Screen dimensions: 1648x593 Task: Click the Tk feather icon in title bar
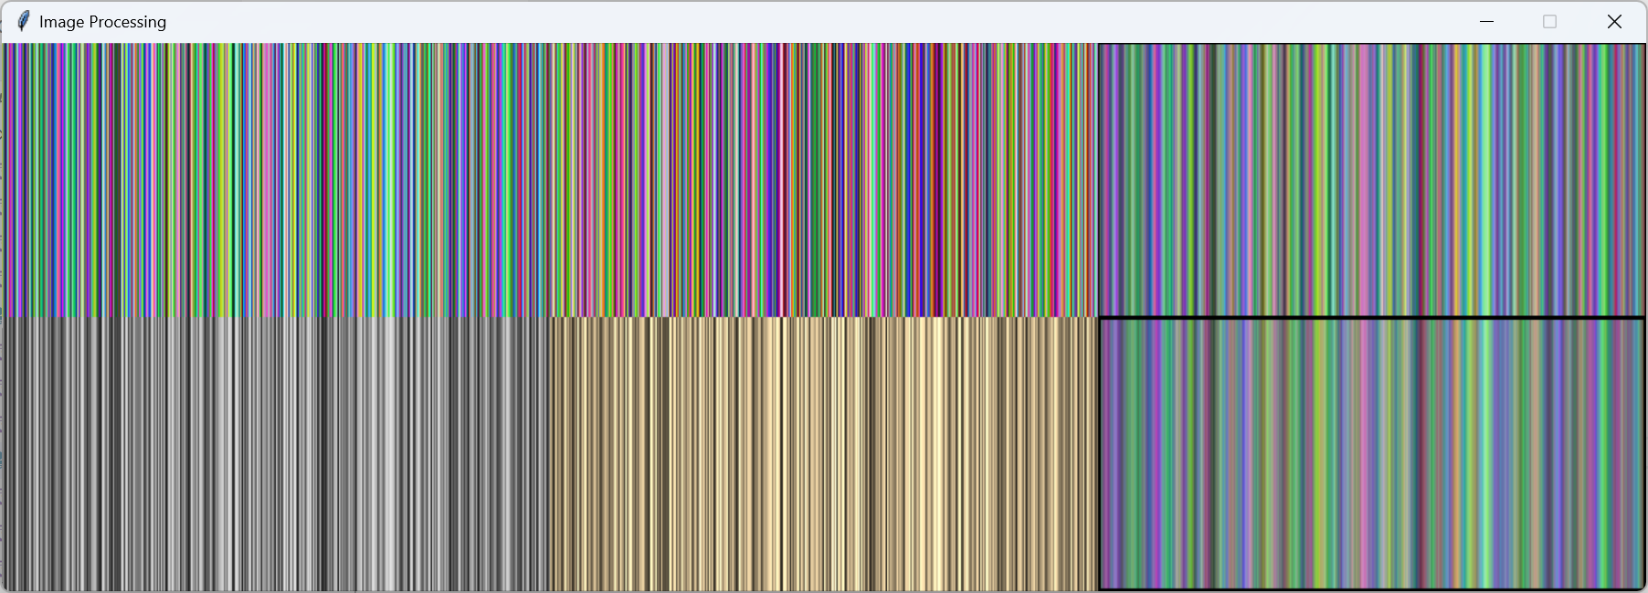[x=23, y=21]
